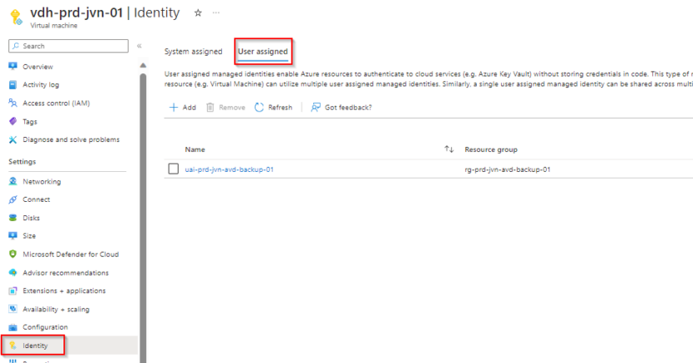This screenshot has height=363, width=693.
Task: Switch to the System assigned tab
Action: coord(193,52)
